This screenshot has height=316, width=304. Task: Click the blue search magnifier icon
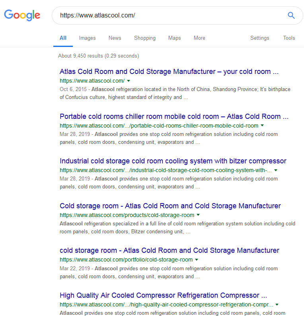(291, 16)
